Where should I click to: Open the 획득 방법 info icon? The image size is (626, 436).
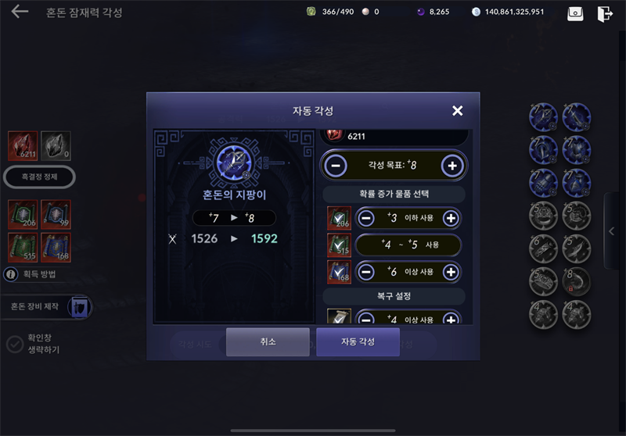click(x=11, y=274)
